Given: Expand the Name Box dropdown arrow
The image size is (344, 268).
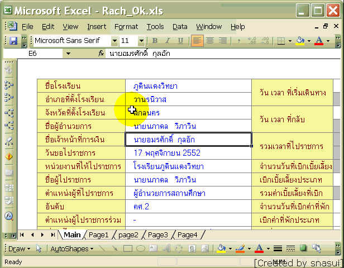Looking at the screenshot, I should click(68, 54).
